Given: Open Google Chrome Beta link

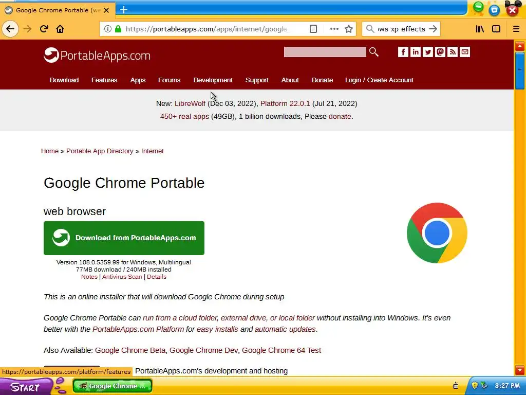Looking at the screenshot, I should (130, 350).
